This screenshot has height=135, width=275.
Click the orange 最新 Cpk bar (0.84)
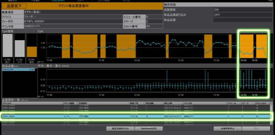pos(32,52)
